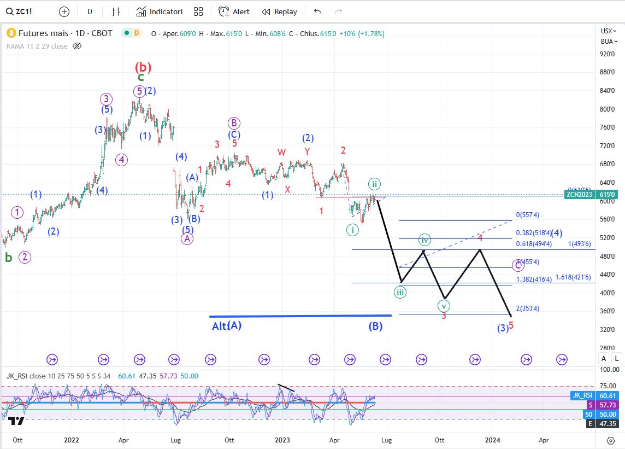Click the 920'0 price scale value

607,54
